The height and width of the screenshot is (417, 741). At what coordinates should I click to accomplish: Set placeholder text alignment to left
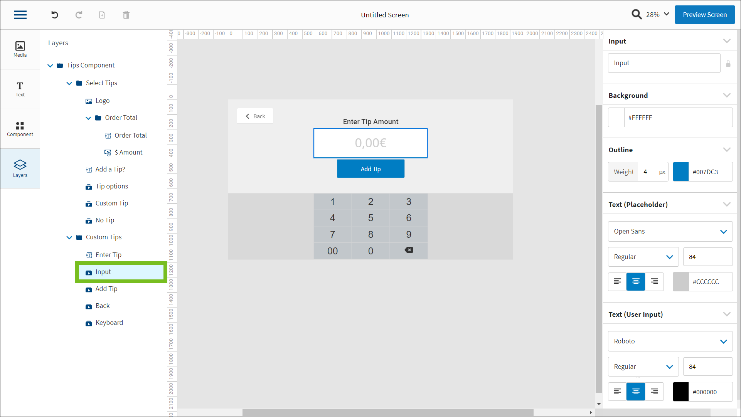(617, 282)
